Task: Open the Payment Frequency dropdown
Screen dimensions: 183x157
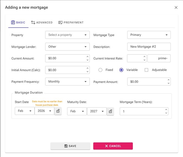Action: point(67,82)
